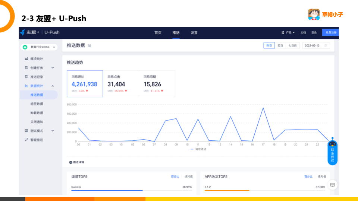Open the calendar icon in date picker
Viewport: 358px width, 201px height.
(x=326, y=45)
